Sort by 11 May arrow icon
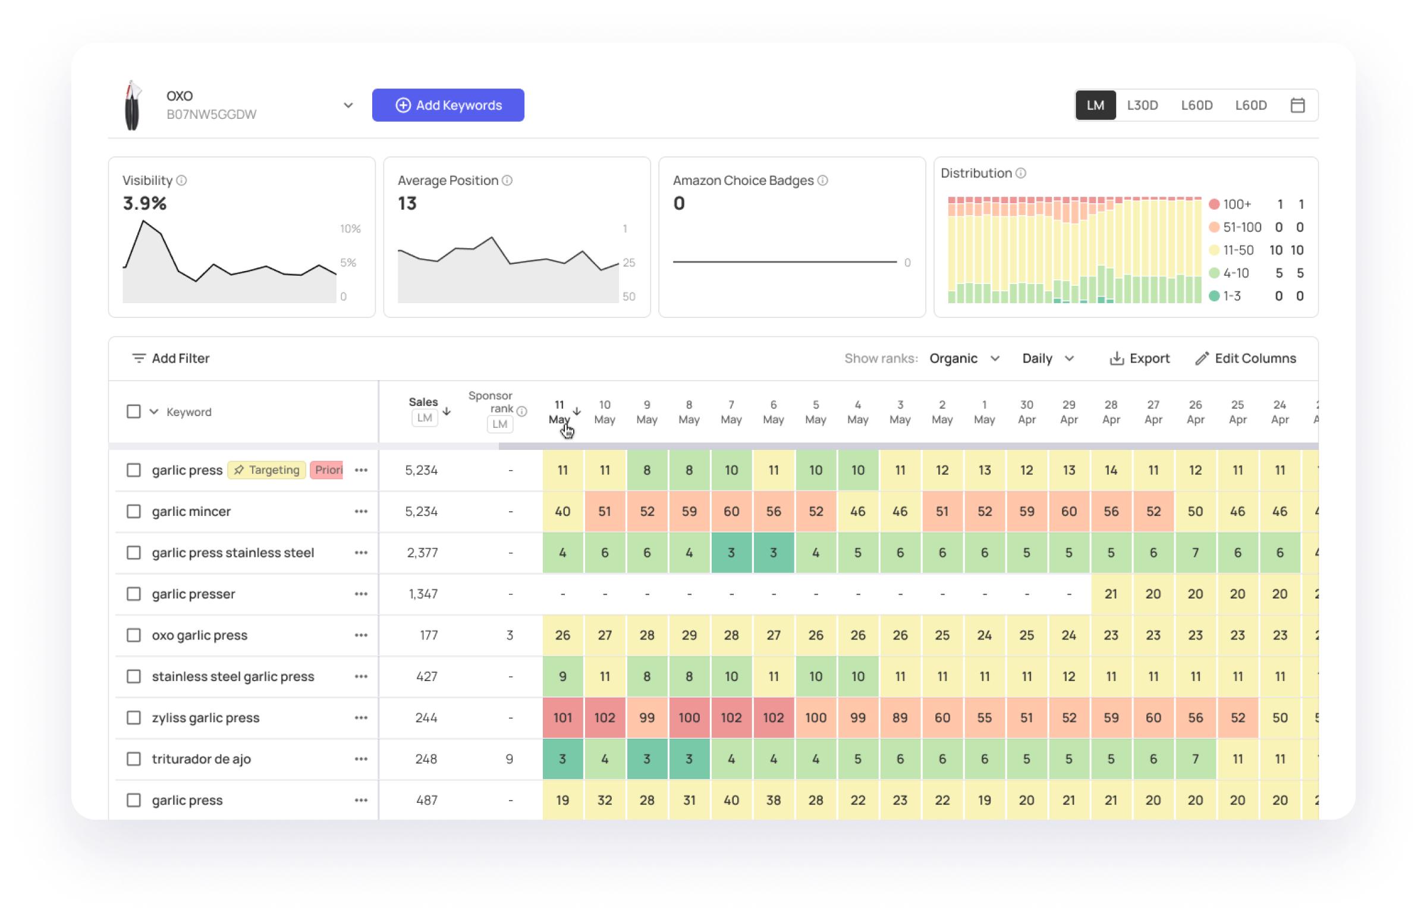1427x920 pixels. click(x=577, y=411)
